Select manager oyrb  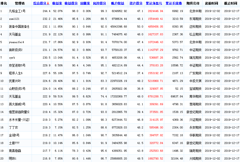[x=12, y=58]
